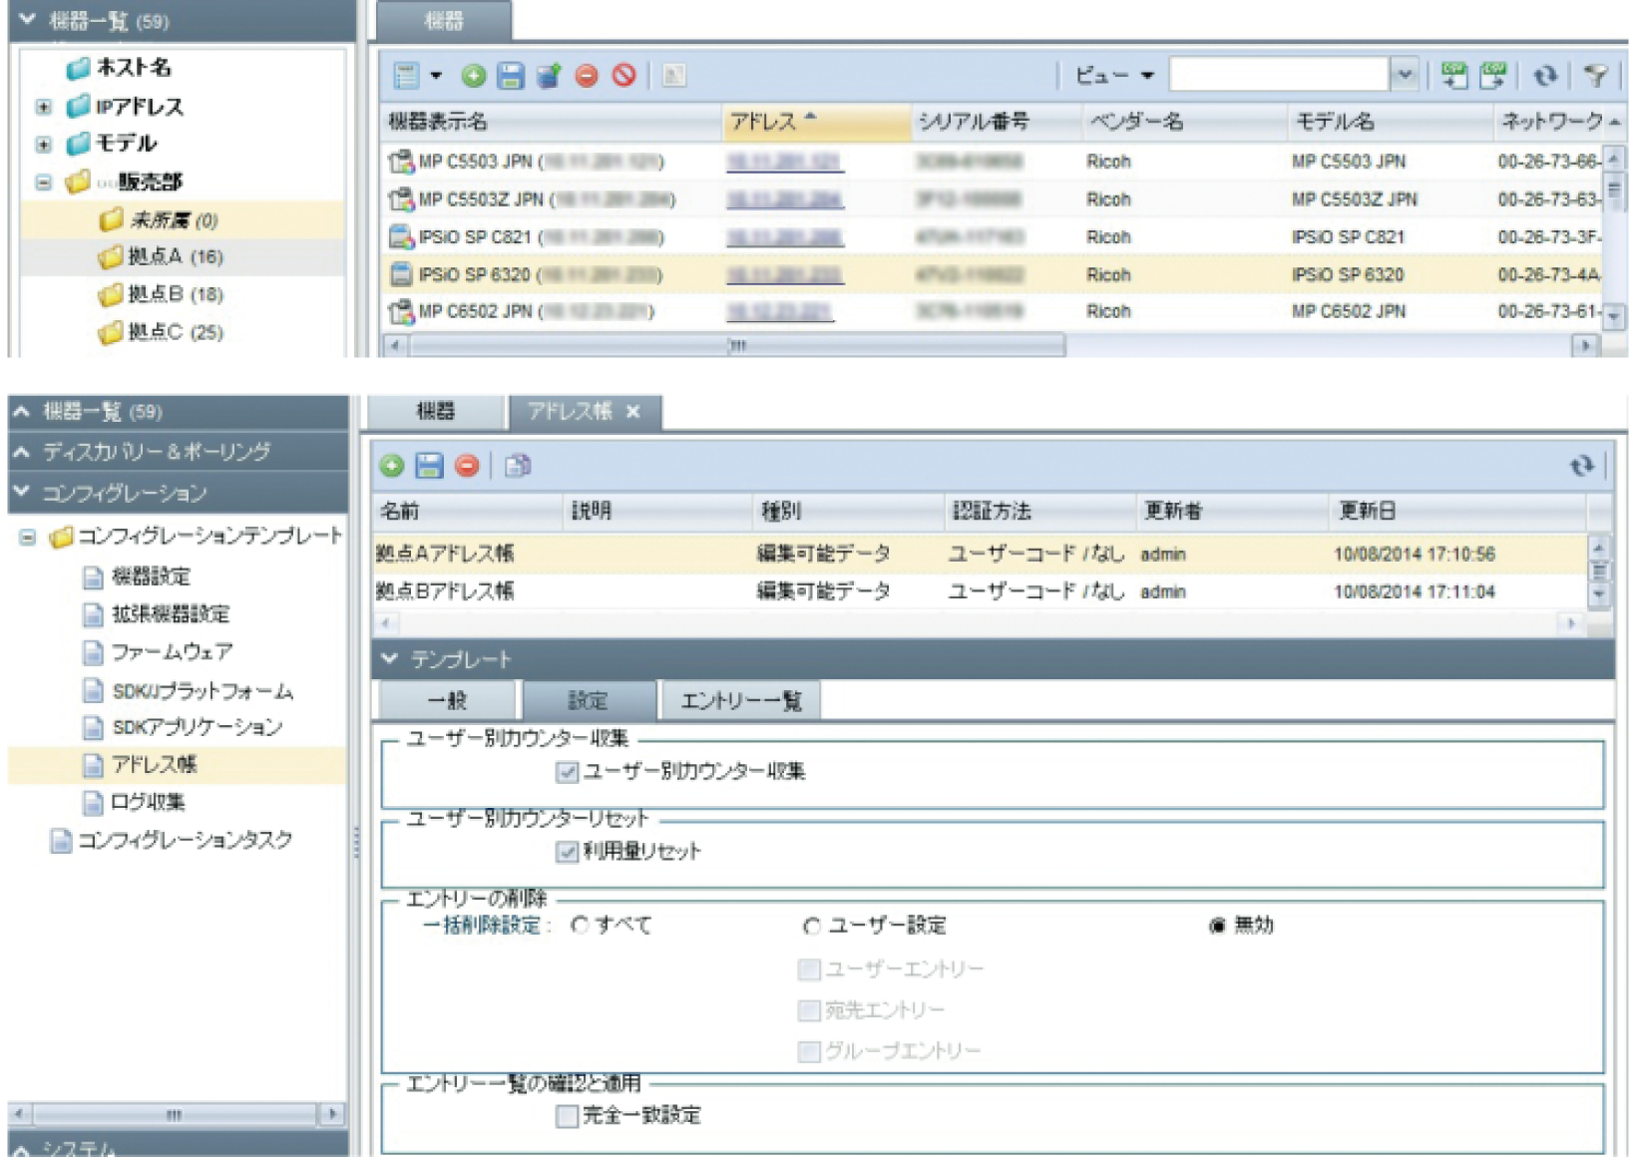Image resolution: width=1636 pixels, height=1157 pixels.
Task: Open the filter using the funnel icon
Action: 1593,72
